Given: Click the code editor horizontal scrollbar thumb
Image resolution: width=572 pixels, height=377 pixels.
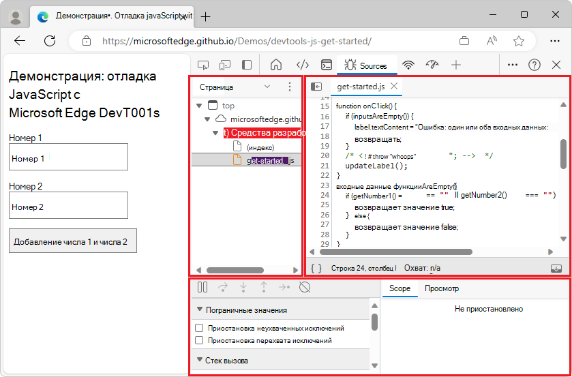Looking at the screenshot, I should [x=396, y=252].
